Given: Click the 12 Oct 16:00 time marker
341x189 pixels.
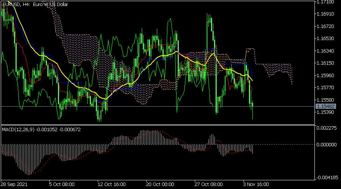Looking at the screenshot, I should point(111,184).
